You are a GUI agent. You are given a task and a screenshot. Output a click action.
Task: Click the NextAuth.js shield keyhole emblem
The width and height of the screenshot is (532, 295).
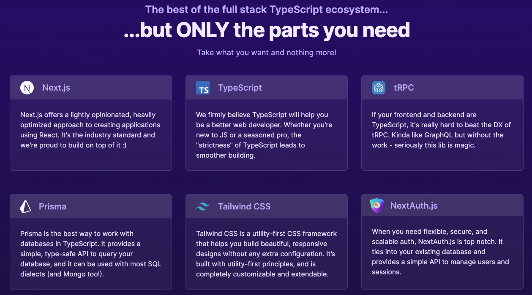click(x=378, y=206)
